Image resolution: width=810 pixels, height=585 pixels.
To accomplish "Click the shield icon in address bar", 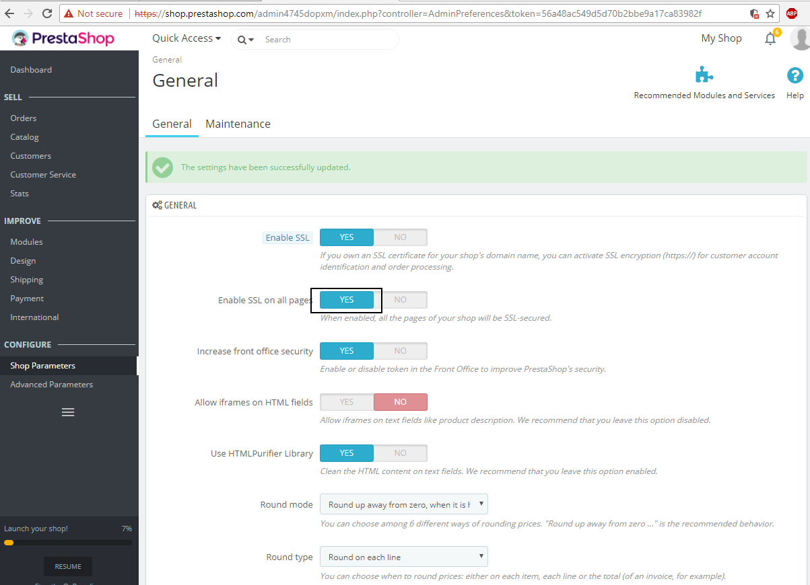I will pos(755,13).
